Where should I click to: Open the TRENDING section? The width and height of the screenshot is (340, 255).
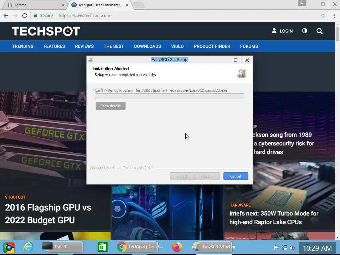point(23,46)
